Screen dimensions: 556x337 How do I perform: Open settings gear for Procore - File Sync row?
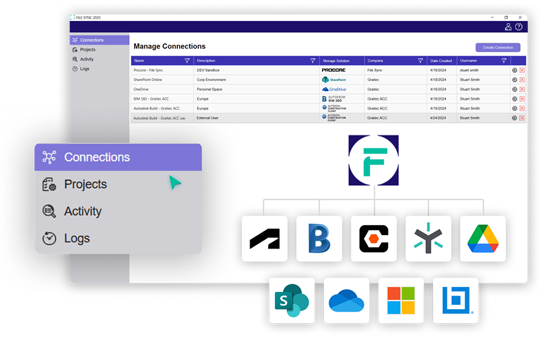click(515, 70)
